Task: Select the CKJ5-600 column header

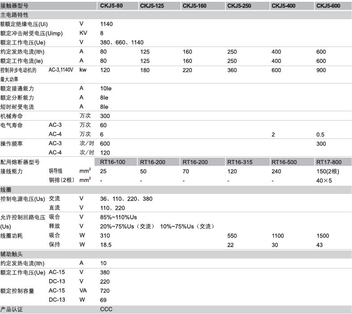Action: [329, 6]
